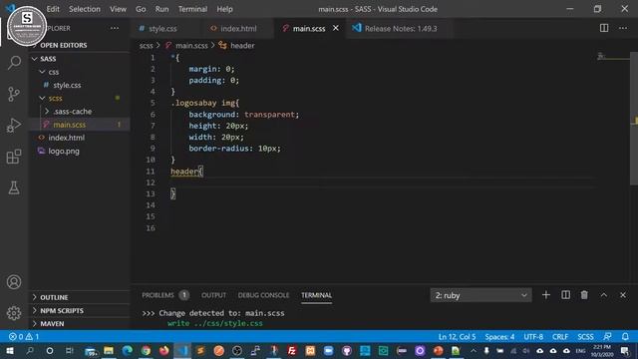Open Google Chrome from taskbar
The image size is (638, 359).
point(146,350)
